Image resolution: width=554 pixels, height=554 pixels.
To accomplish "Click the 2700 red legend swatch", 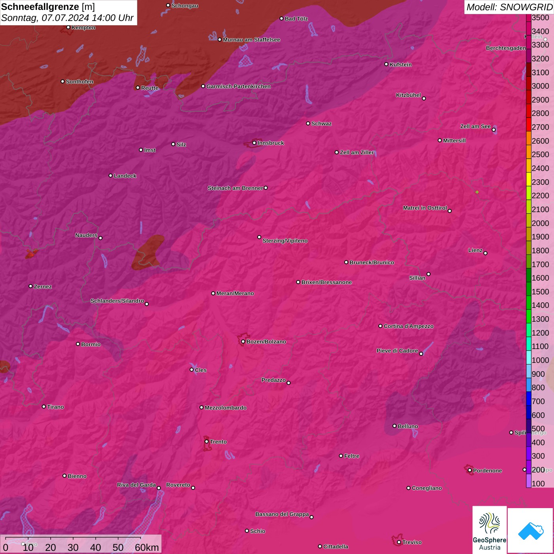I will (x=529, y=125).
